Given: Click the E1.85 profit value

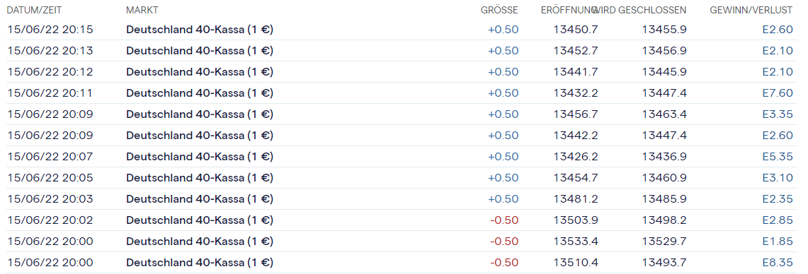Looking at the screenshot, I should [778, 241].
